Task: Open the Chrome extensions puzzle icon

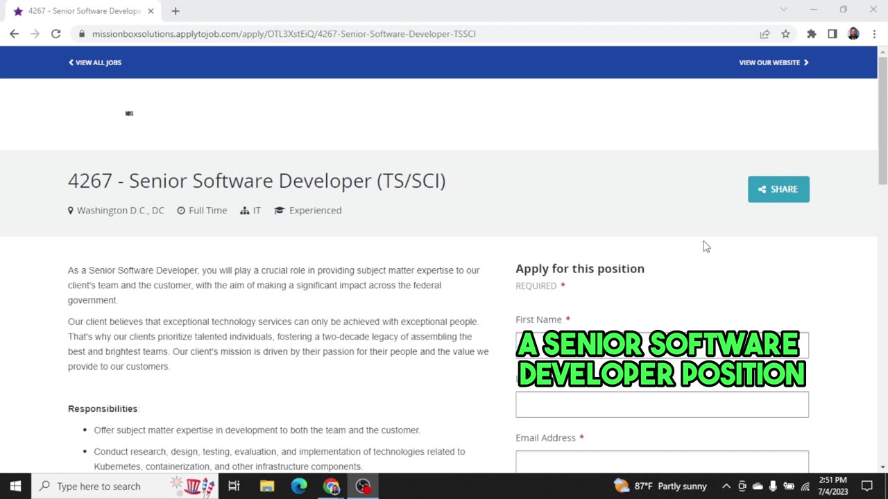Action: tap(811, 33)
